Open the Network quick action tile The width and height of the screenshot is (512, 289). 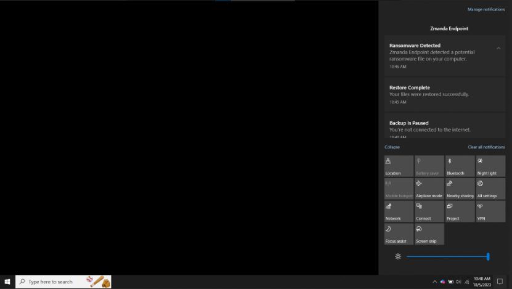point(399,211)
